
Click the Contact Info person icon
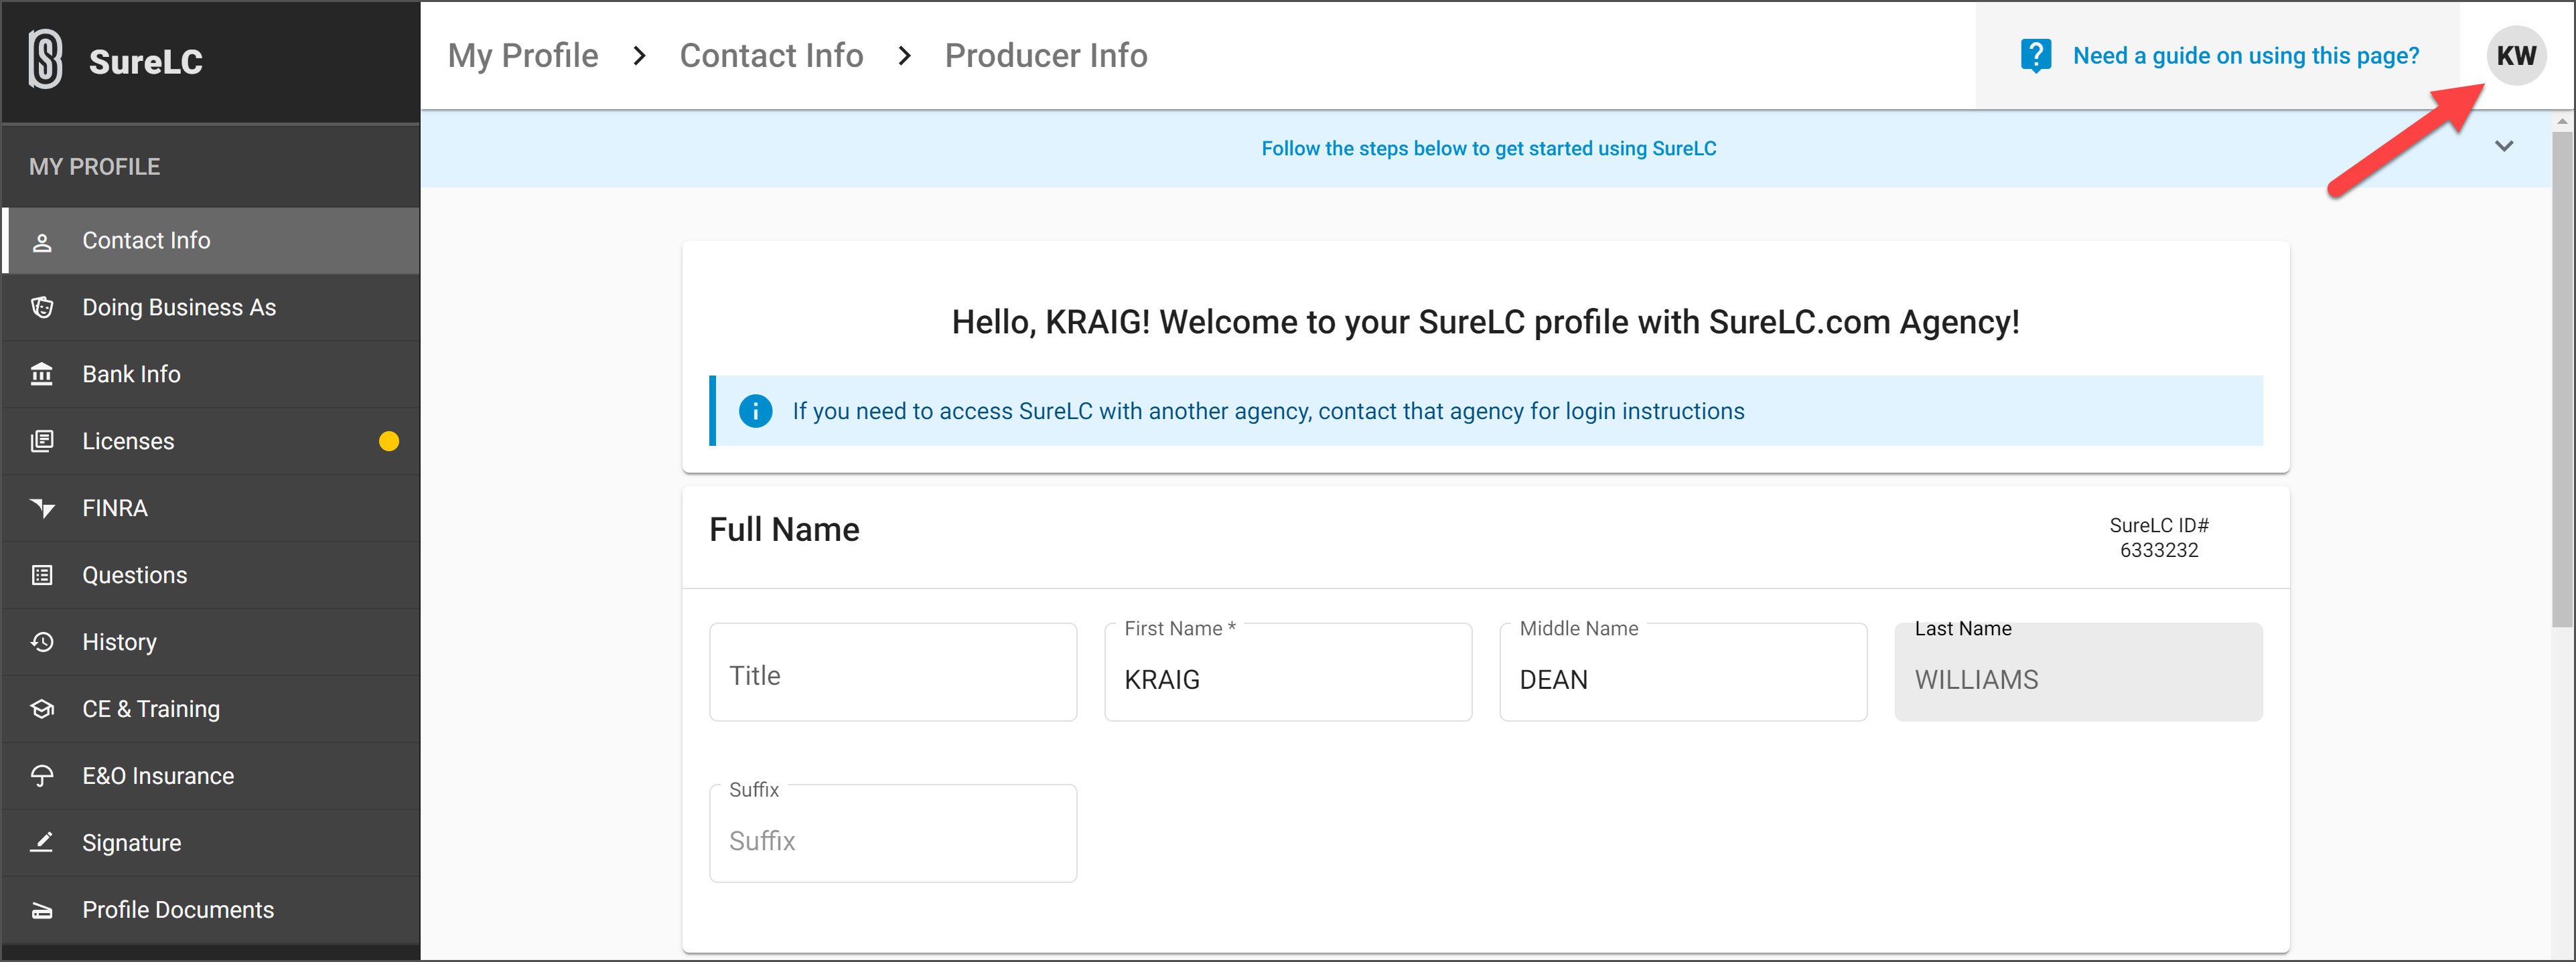(x=42, y=242)
